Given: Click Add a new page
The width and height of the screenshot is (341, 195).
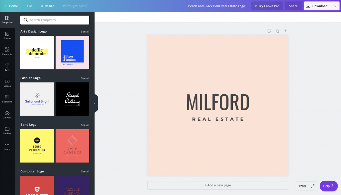Looking at the screenshot, I should (218, 185).
